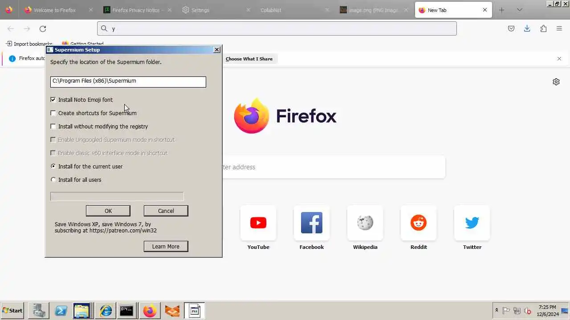Launch Internet Explorer from the taskbar
Image resolution: width=570 pixels, height=320 pixels.
pos(106,311)
